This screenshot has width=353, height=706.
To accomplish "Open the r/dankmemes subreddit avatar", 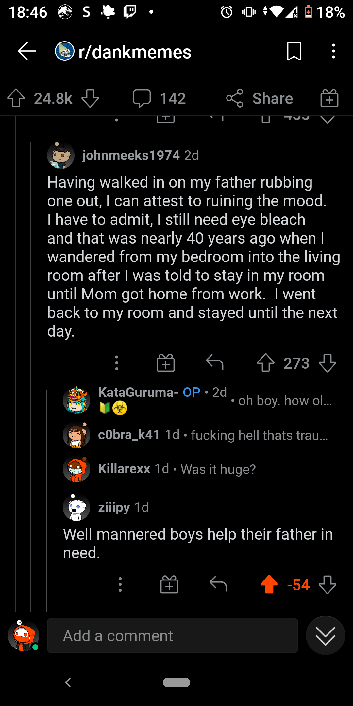I will [64, 51].
